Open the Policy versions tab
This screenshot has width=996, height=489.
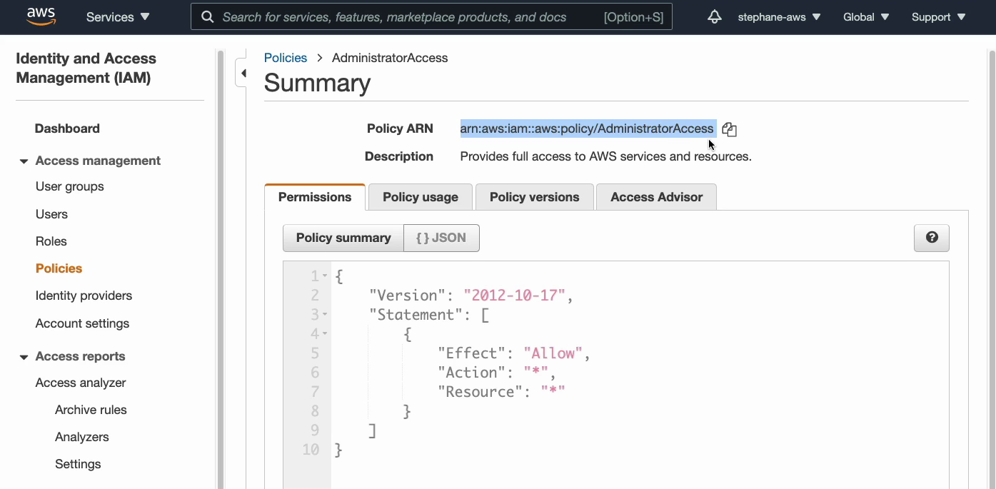point(535,197)
